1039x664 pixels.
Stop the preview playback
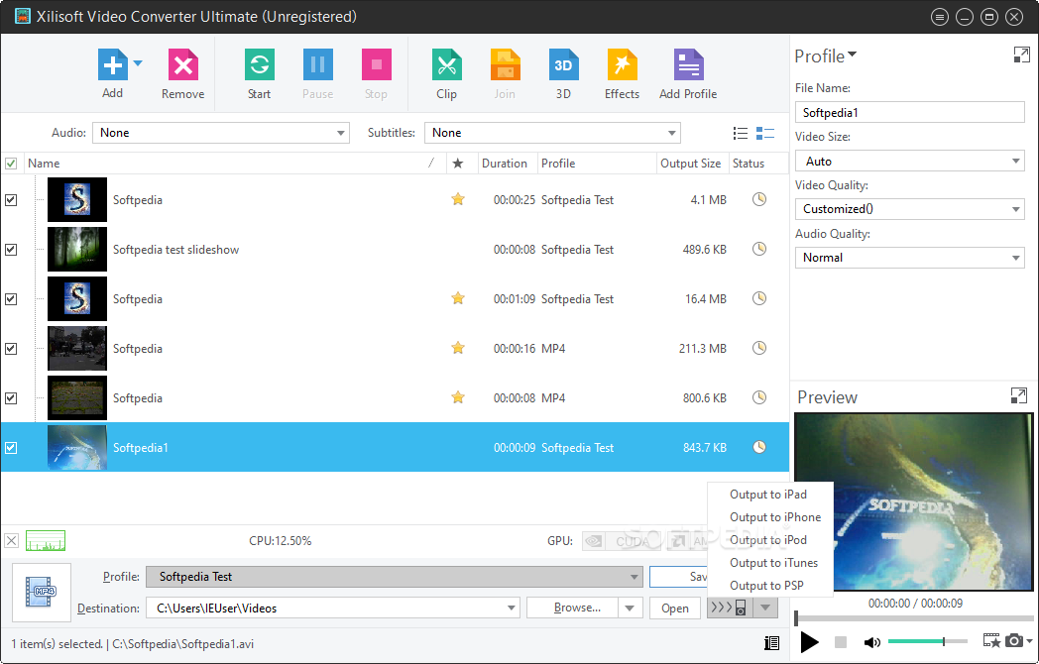point(840,641)
